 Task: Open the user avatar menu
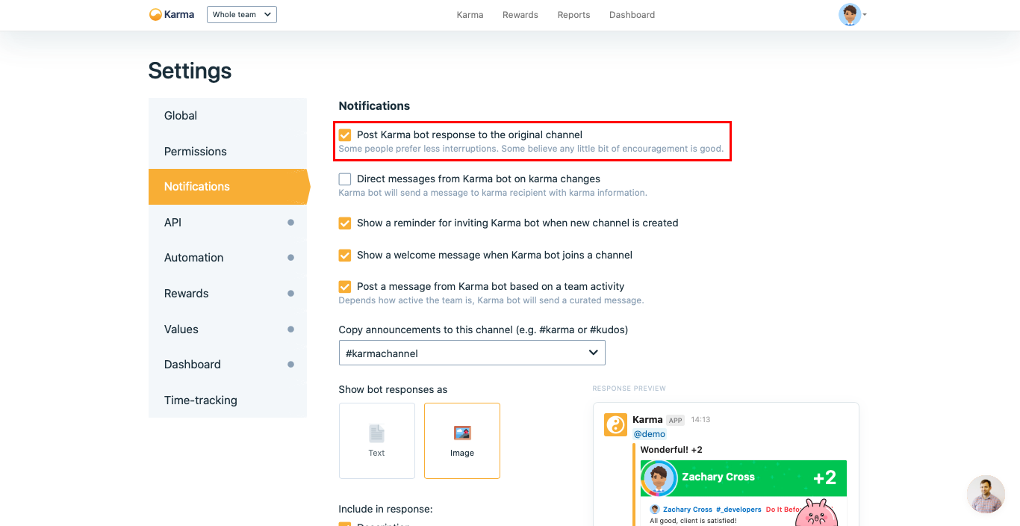(x=850, y=14)
